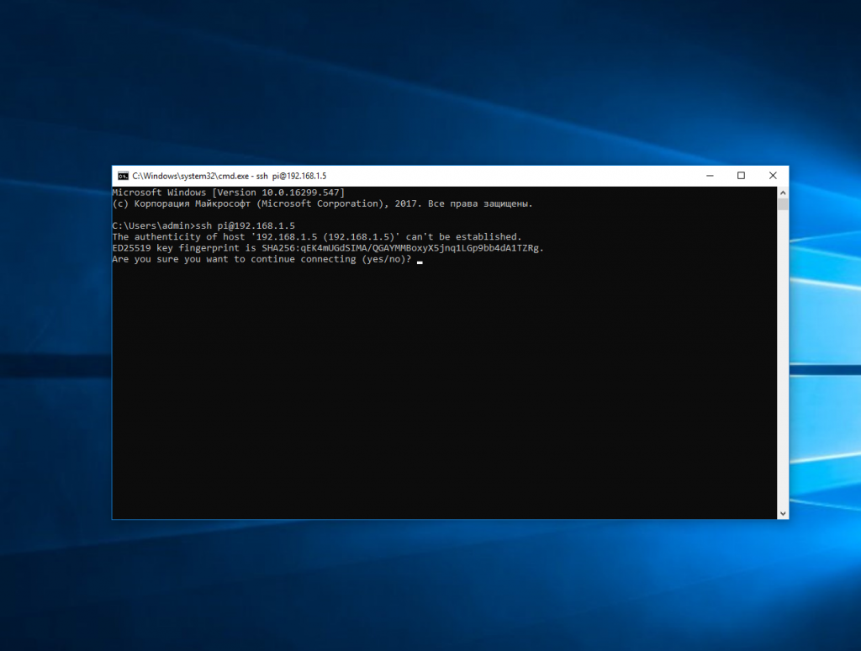Click the host authenticity warning line

(x=316, y=237)
